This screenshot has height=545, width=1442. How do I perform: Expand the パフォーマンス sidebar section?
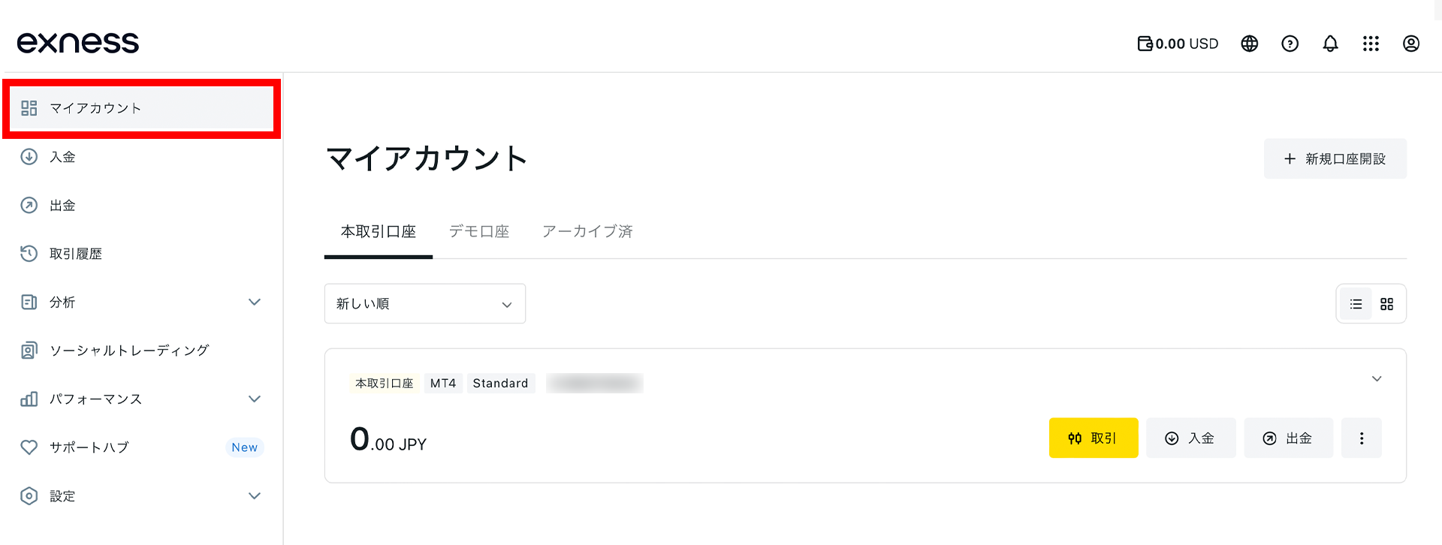[255, 399]
